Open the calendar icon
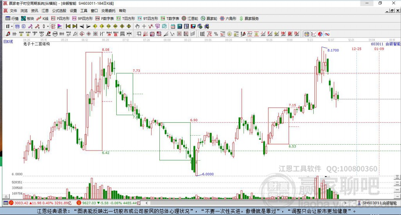401x215 pixels. [173, 26]
